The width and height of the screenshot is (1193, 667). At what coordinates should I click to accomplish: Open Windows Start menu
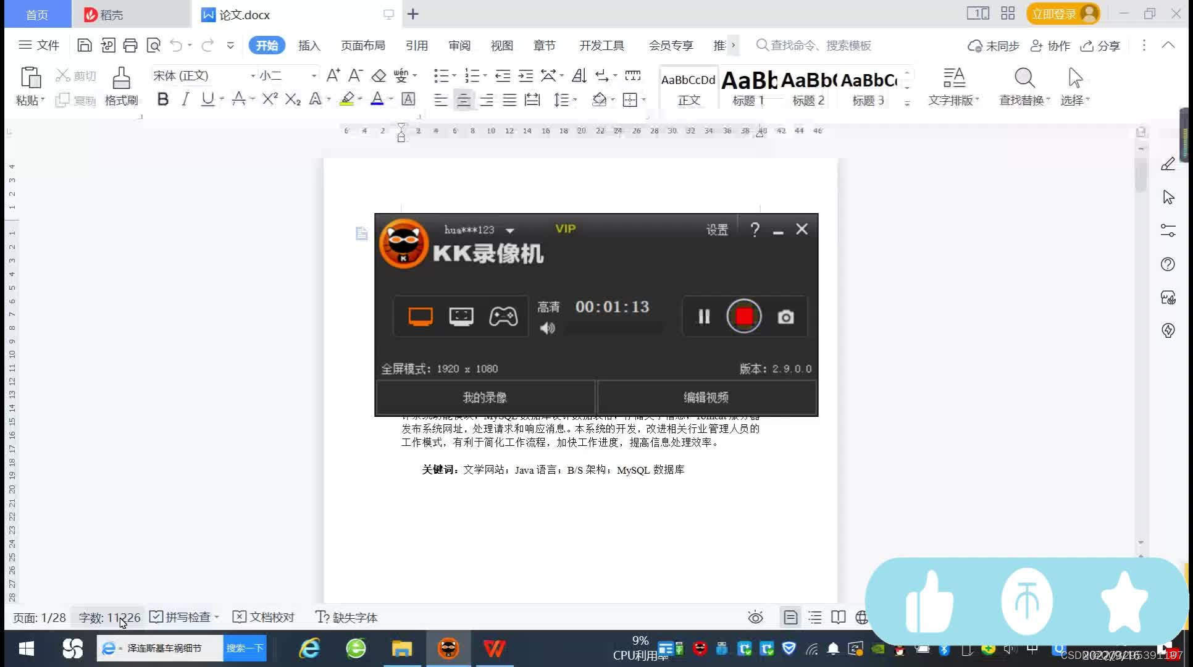coord(26,648)
